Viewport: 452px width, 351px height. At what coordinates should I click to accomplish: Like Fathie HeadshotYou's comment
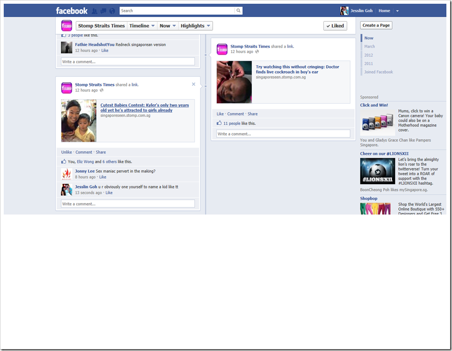[x=105, y=50]
